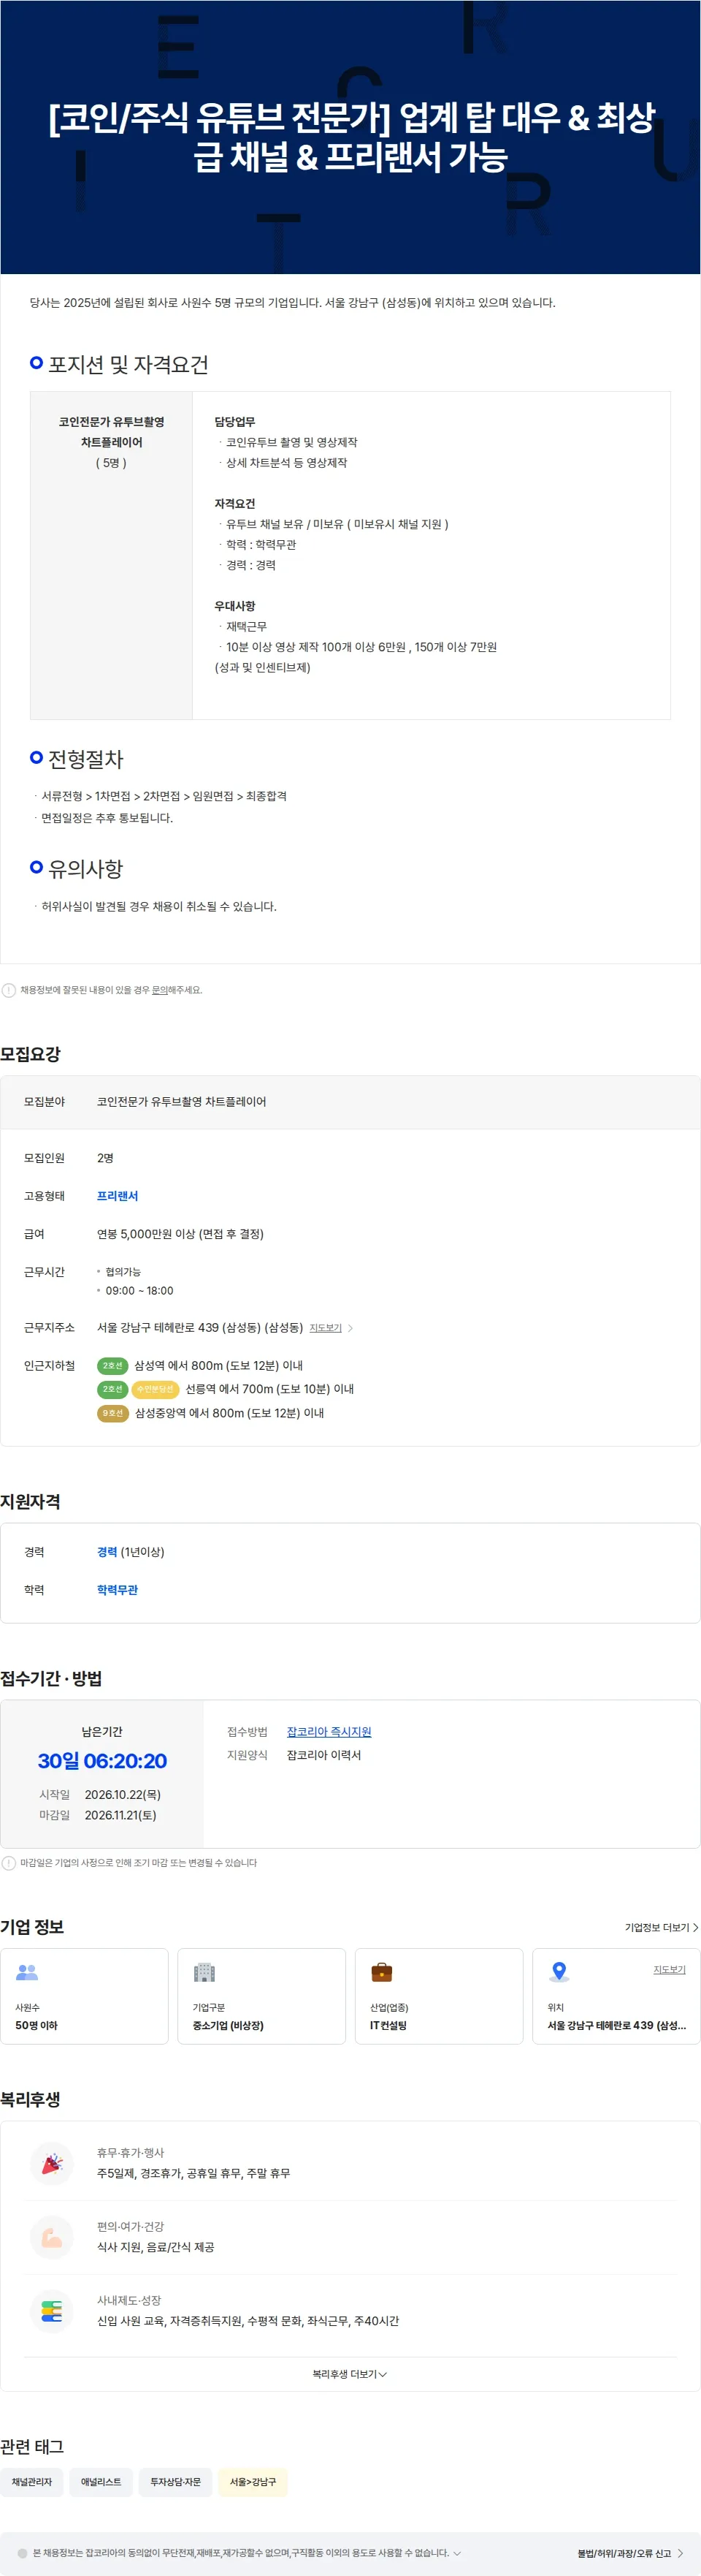Image resolution: width=701 pixels, height=2576 pixels.
Task: Click the info icon beside 마감일 notice
Action: 9,1863
